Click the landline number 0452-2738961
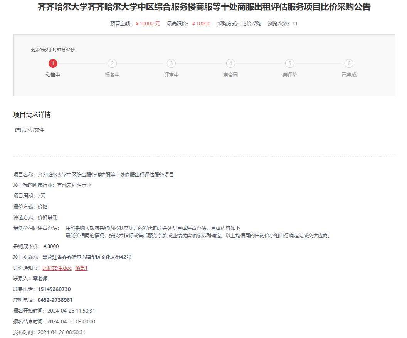 point(55,300)
